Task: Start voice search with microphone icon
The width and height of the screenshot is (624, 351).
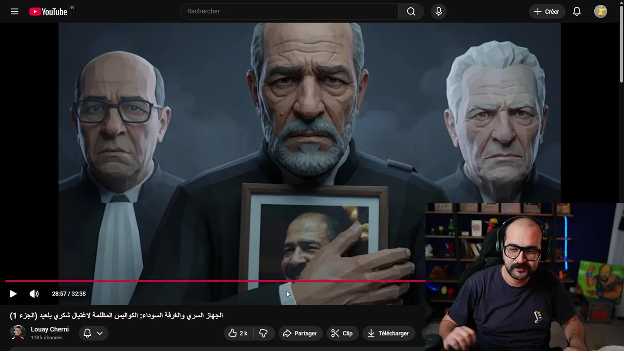Action: pyautogui.click(x=439, y=11)
